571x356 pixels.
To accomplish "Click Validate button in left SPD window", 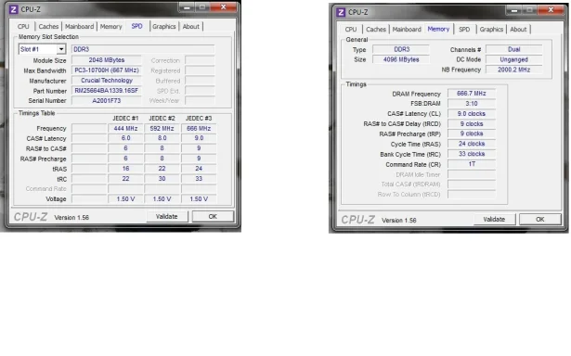I will [167, 217].
